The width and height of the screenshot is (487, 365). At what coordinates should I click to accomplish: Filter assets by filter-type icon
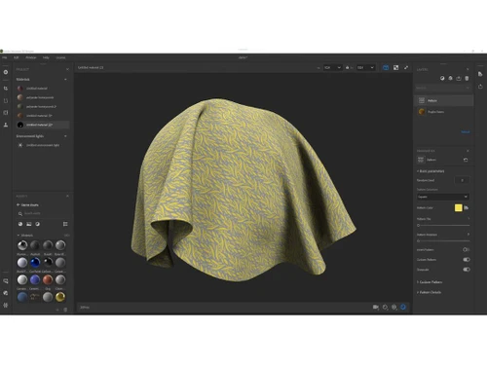click(38, 224)
